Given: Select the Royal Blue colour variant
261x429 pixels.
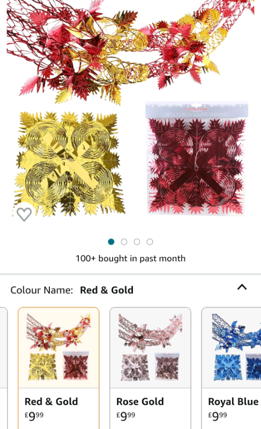Looking at the screenshot, I should click(231, 368).
